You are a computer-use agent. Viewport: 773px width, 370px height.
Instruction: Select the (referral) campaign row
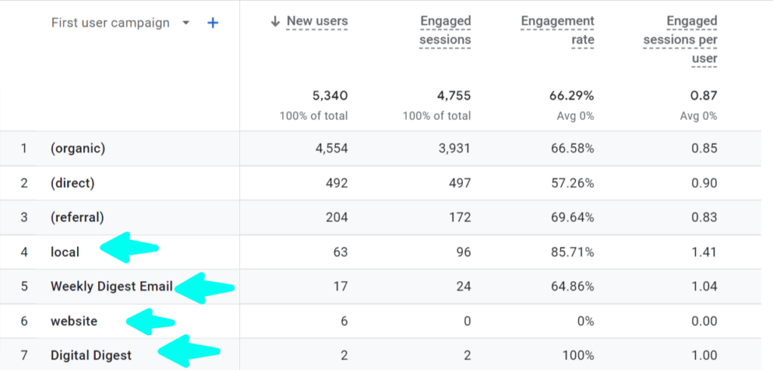pos(380,217)
